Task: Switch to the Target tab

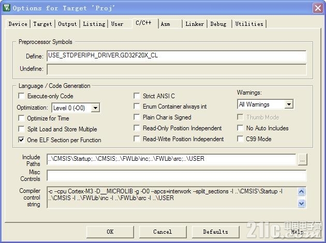Action: click(x=42, y=24)
